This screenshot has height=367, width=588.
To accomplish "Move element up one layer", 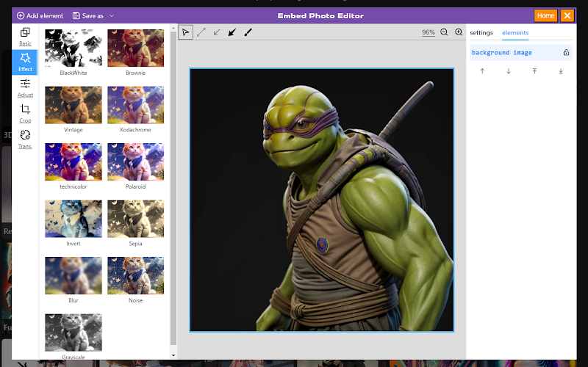I will click(482, 70).
